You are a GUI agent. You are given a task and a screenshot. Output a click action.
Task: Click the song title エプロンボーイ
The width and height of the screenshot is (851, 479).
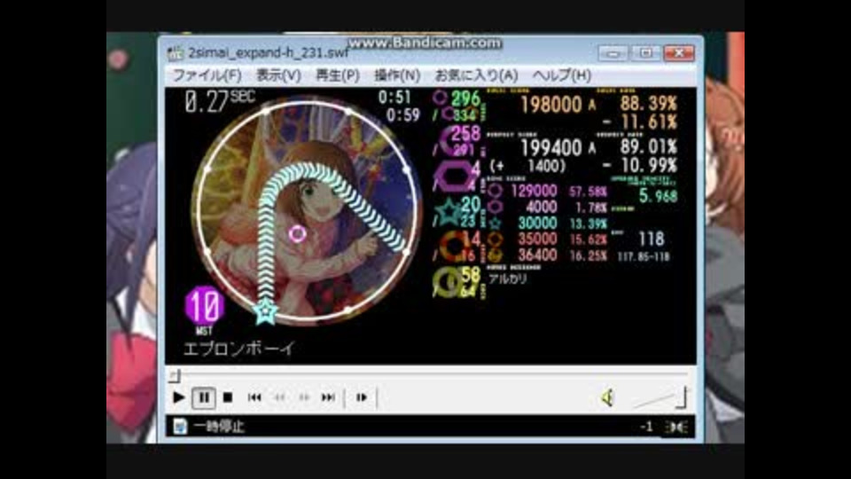tap(238, 348)
